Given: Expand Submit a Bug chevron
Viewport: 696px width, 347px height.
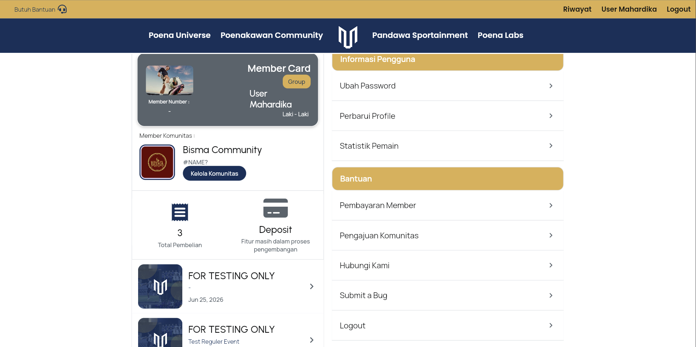Looking at the screenshot, I should 551,296.
